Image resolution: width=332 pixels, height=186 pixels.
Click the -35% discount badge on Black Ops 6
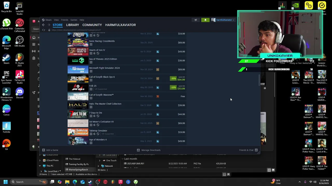[x=173, y=78]
